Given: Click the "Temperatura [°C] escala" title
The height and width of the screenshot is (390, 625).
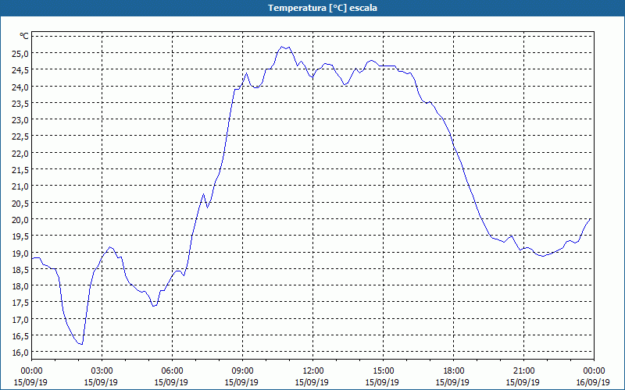Looking at the screenshot, I should point(323,8).
